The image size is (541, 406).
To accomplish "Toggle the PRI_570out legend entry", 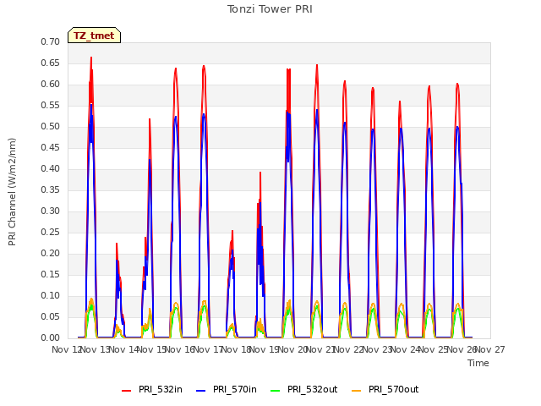I will tap(385, 389).
